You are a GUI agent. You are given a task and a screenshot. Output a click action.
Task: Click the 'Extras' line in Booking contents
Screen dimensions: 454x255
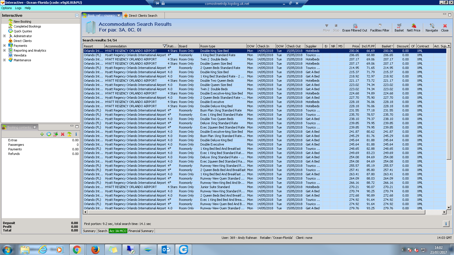pos(41,140)
